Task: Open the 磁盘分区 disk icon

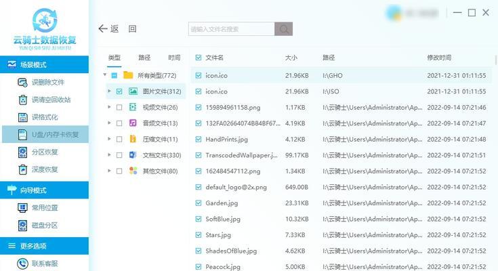Action: [22, 225]
